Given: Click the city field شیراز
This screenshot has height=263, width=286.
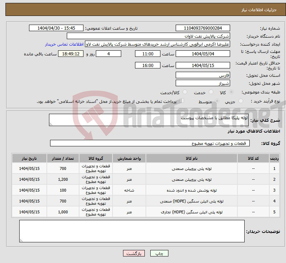Looking at the screenshot, I should coord(203,83).
